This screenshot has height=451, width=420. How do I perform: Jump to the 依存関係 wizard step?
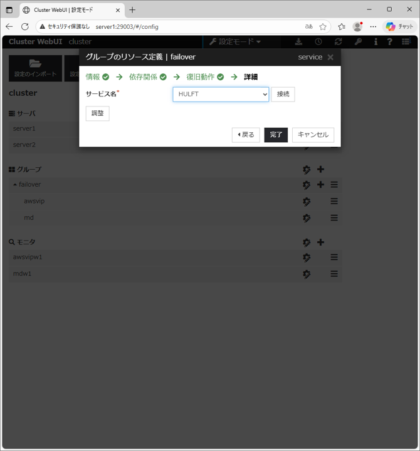(143, 77)
